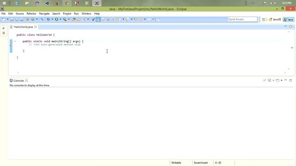
Task: Click the Open Perspective icon
Action: tap(264, 19)
